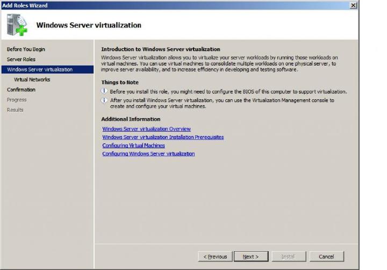Click the disabled Install button
Viewport: 387px width, 270px height.
point(289,257)
